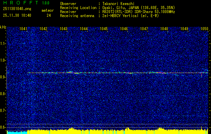Click time marker 1042
Viewport: 211px width, 134px height.
(x=44, y=28)
